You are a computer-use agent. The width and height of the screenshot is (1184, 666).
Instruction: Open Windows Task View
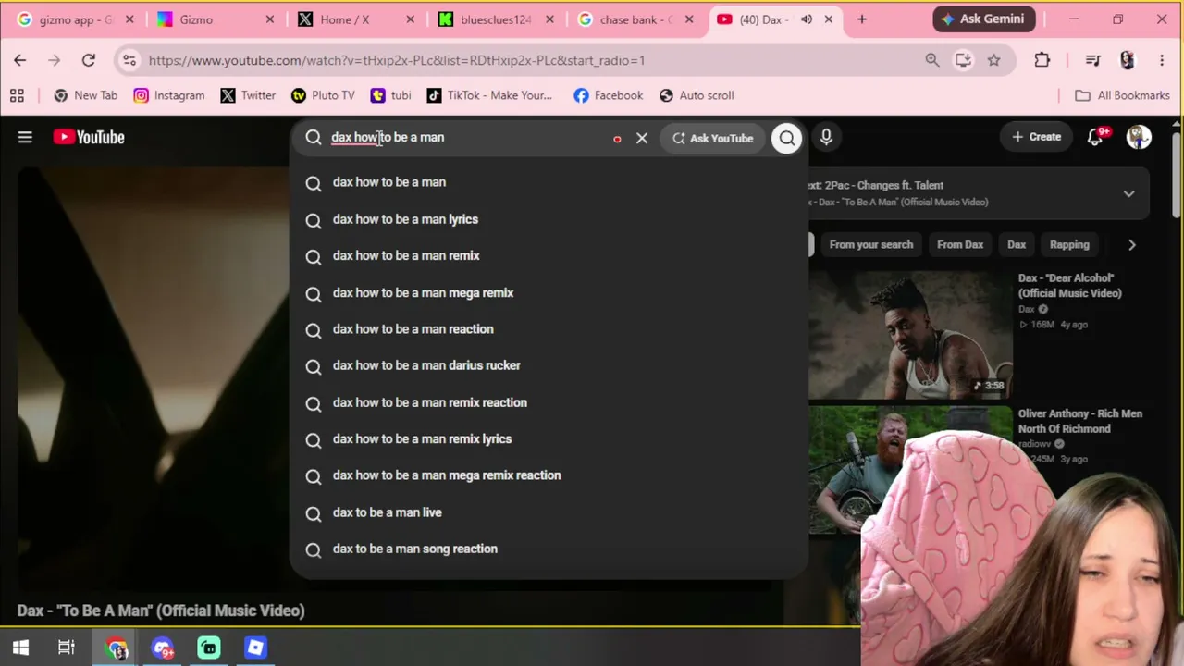67,647
